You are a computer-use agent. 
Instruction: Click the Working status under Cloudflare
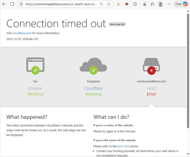[x=93, y=94]
